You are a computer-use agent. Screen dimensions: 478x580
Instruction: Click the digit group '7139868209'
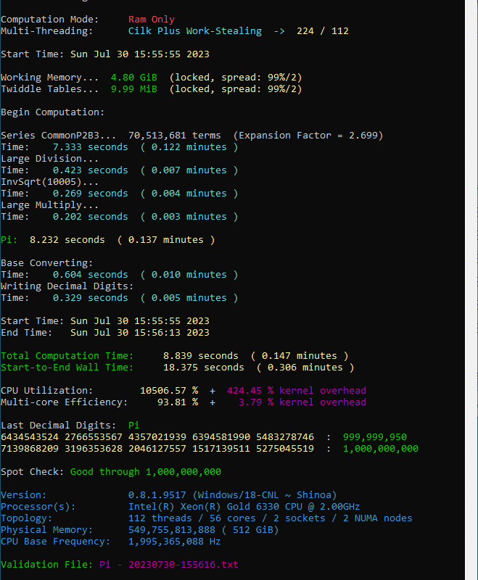pyautogui.click(x=30, y=449)
